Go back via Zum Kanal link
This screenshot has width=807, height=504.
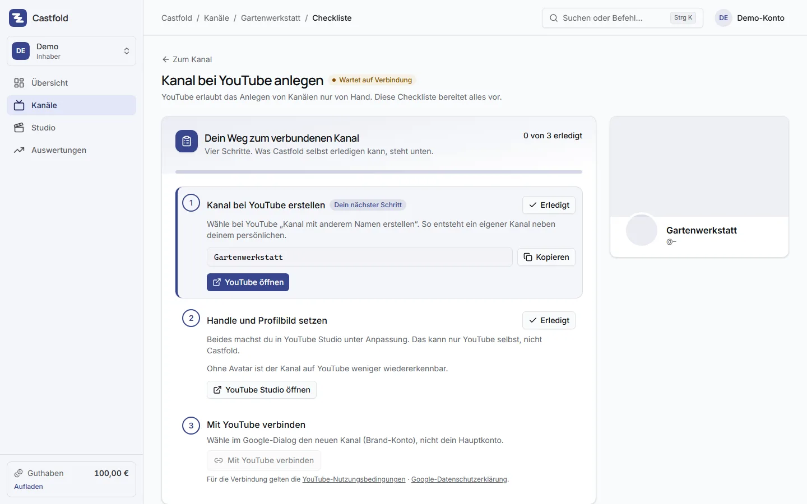click(x=187, y=59)
